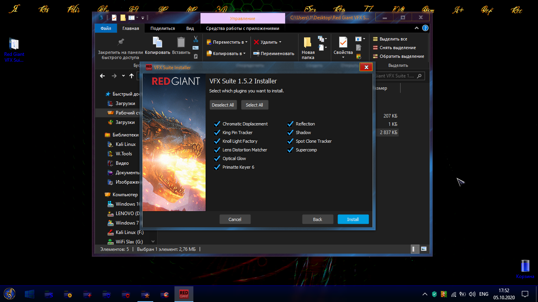The height and width of the screenshot is (302, 538).
Task: Show hidden system tray icons chevron
Action: [425, 294]
